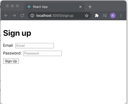Close the React App tab
The image size is (128, 104).
click(x=80, y=7)
